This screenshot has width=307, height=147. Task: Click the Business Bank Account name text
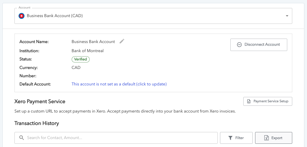click(x=93, y=42)
